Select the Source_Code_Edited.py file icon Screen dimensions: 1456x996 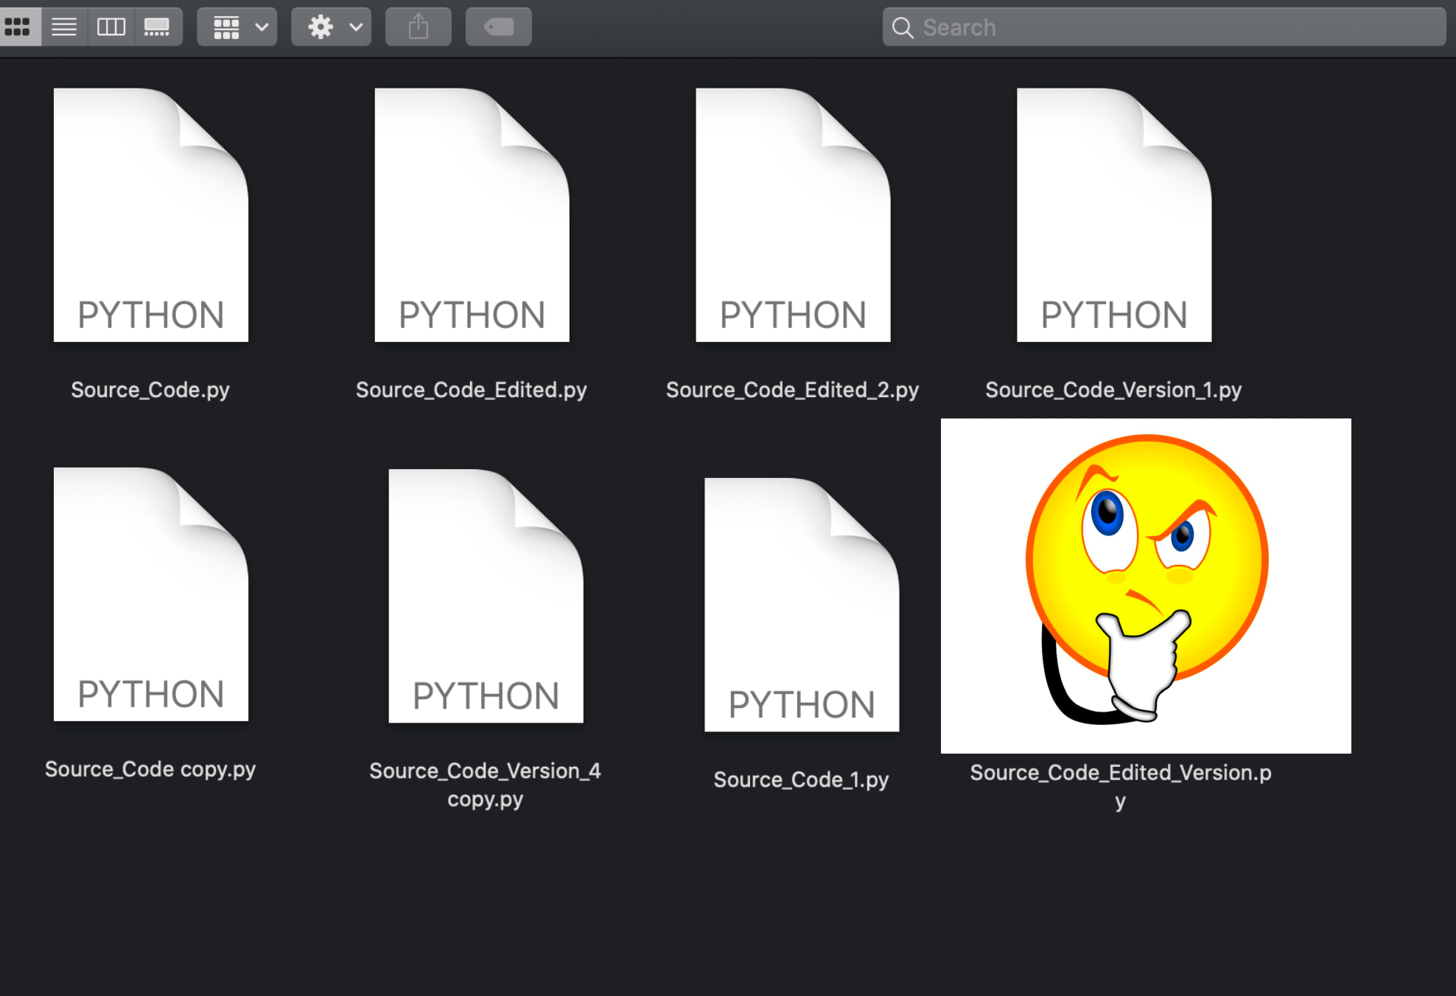coord(472,215)
